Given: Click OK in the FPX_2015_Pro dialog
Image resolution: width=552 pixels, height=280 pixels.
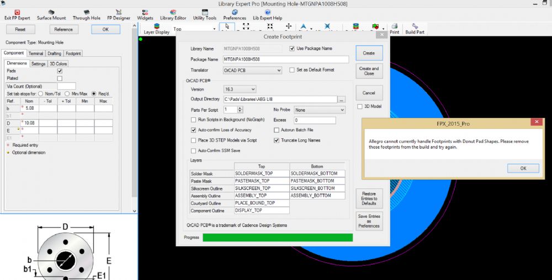Looking at the screenshot, I should coord(523,168).
